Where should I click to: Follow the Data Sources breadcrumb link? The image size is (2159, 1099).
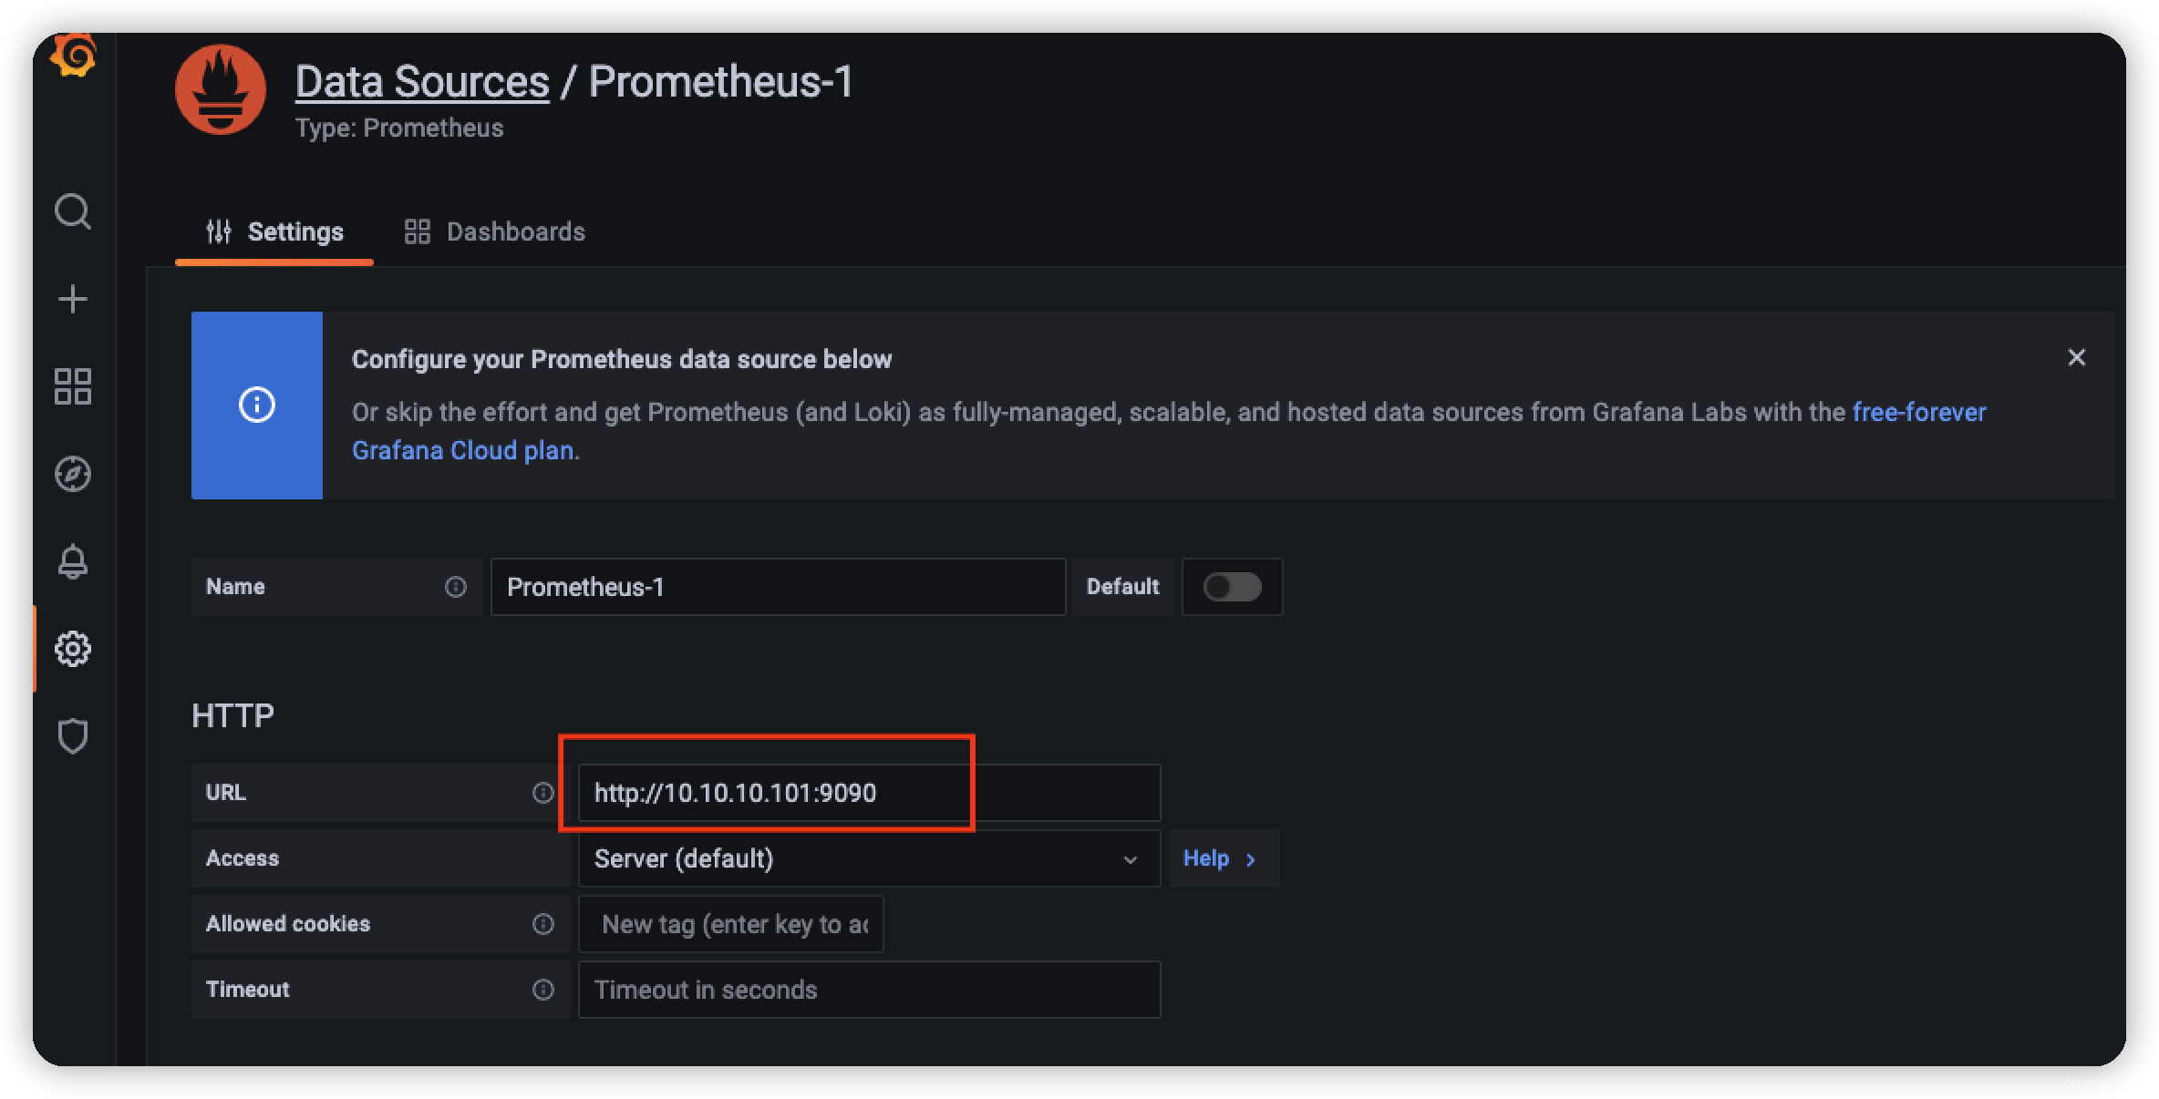point(422,81)
